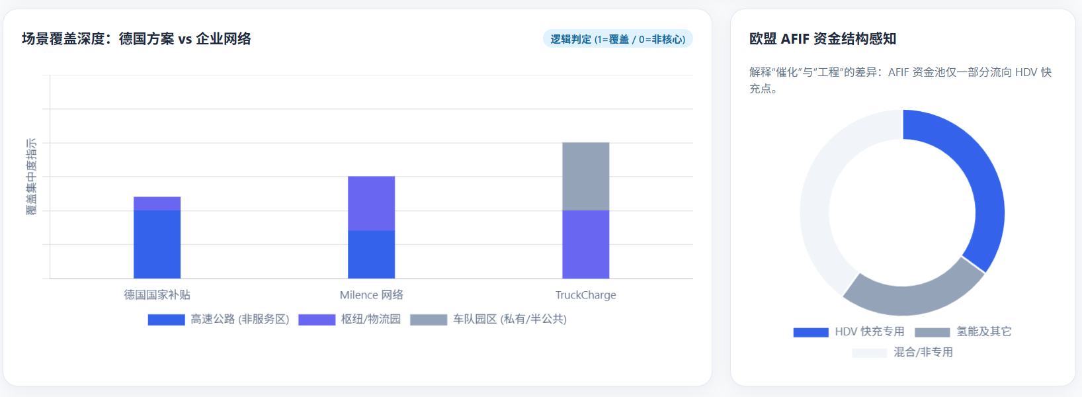Click the gray 氢能及其它 legend swatch
The height and width of the screenshot is (397, 1082).
coord(932,332)
